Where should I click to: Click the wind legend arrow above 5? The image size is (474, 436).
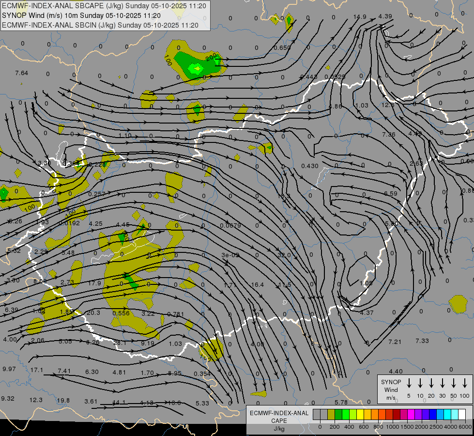[x=409, y=383]
